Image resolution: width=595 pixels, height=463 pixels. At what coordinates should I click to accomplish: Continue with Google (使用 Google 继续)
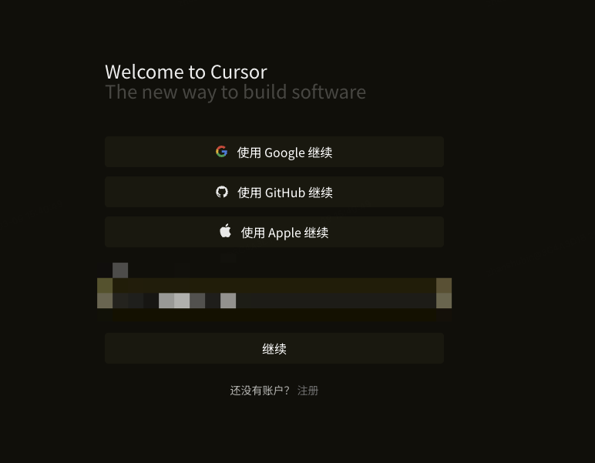coord(274,152)
